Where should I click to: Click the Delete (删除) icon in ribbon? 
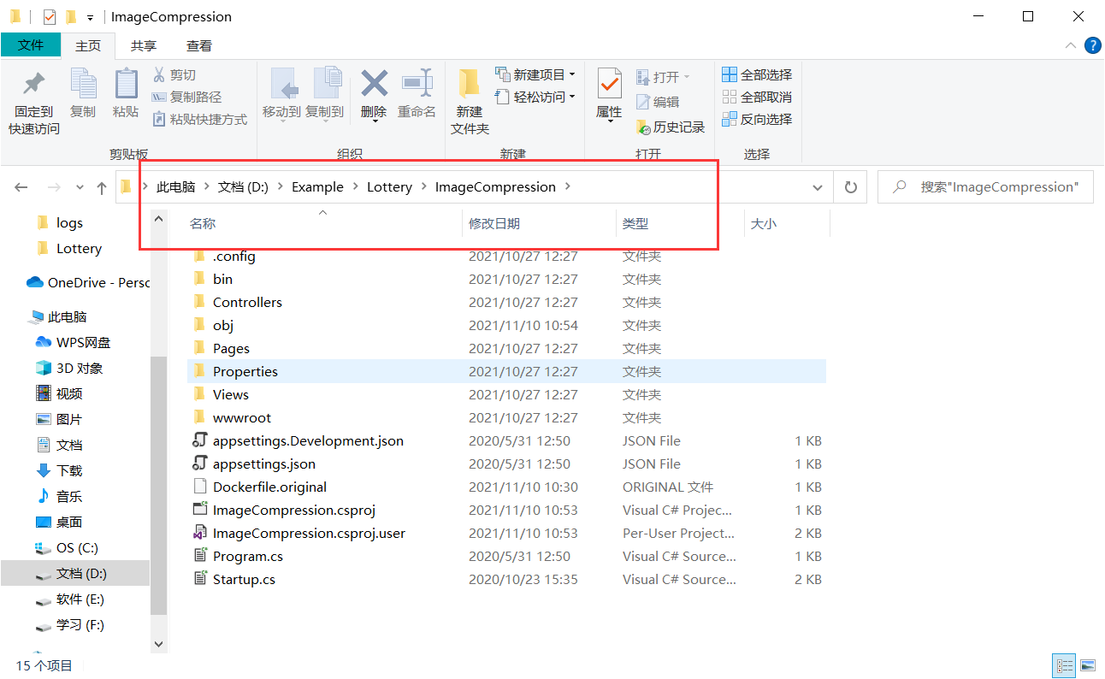click(374, 86)
